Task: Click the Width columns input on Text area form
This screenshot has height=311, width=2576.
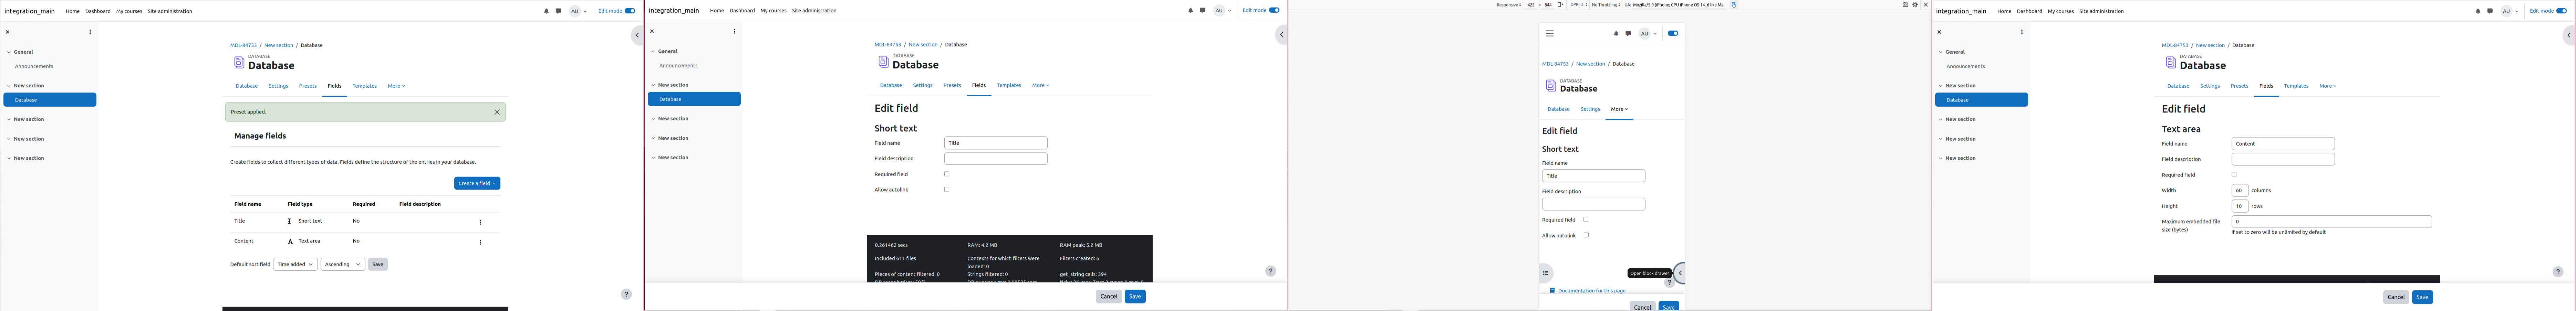Action: point(2240,190)
